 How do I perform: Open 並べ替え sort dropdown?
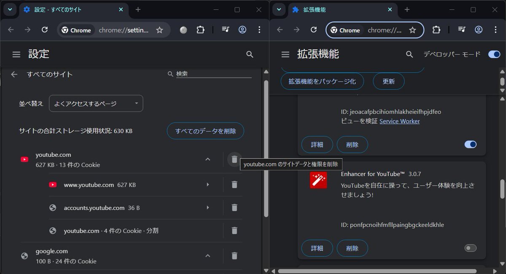[x=96, y=104]
